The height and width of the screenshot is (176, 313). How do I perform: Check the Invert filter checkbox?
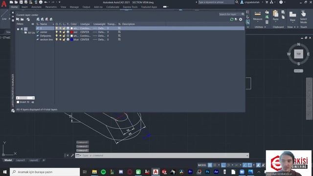pyautogui.click(x=18, y=102)
